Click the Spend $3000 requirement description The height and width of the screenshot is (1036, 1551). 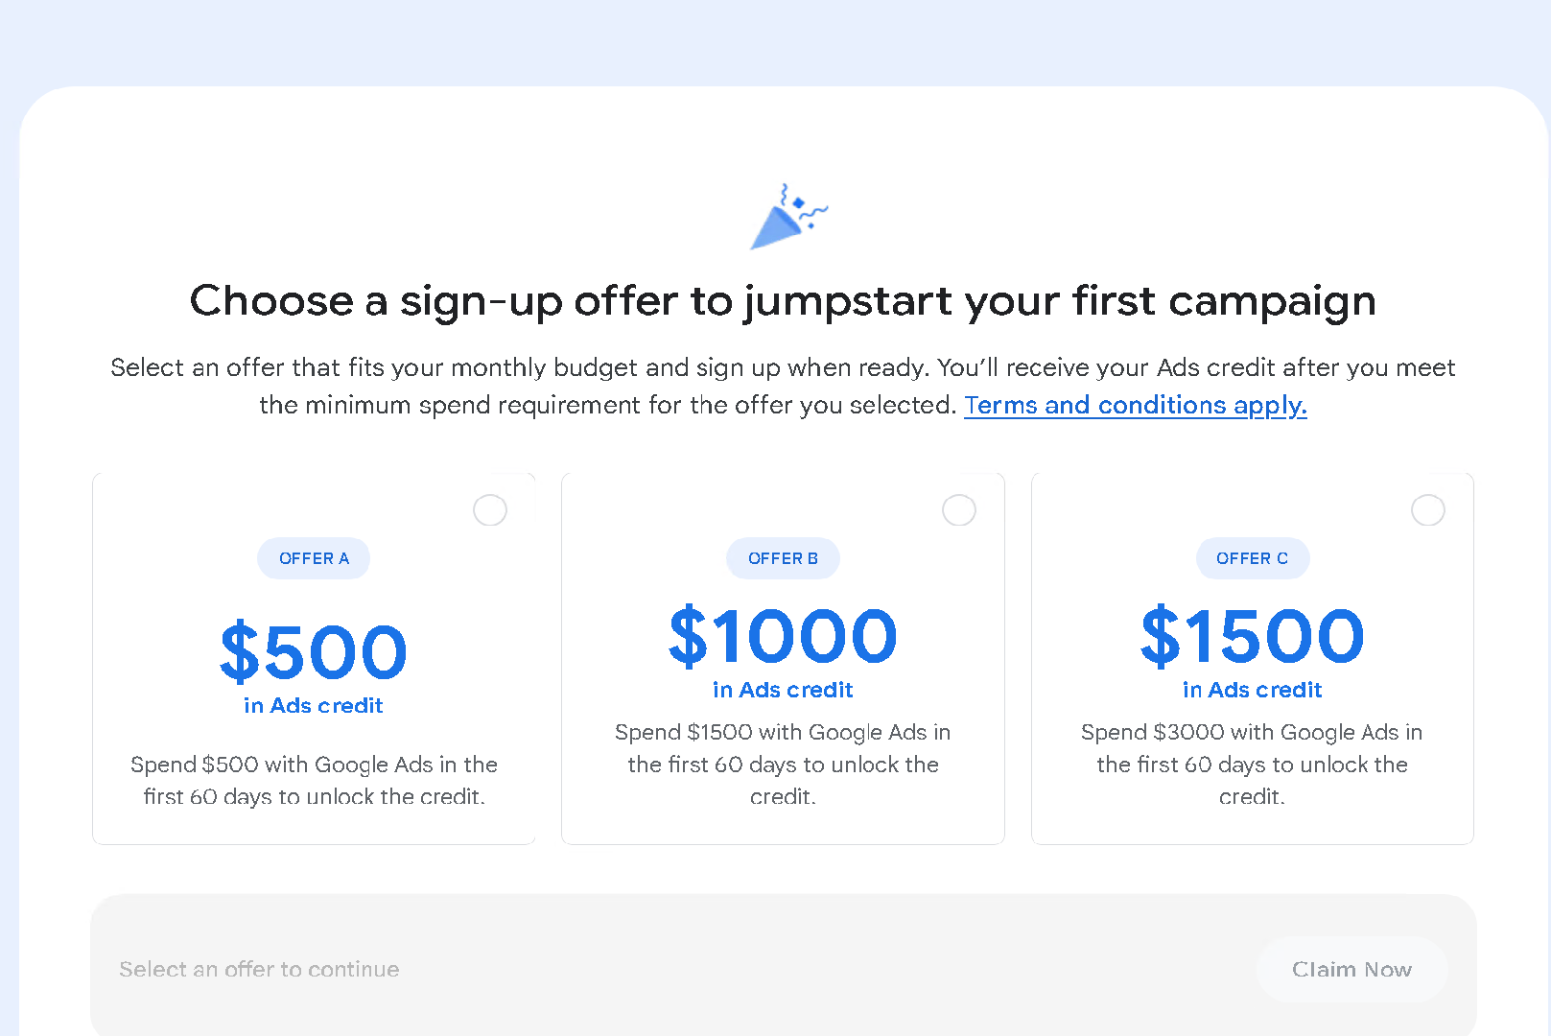[1252, 764]
